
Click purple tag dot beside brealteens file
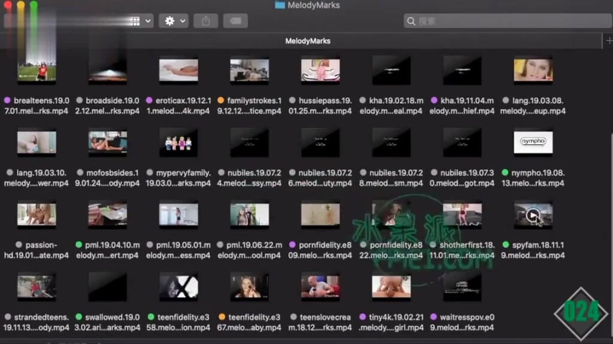7,101
